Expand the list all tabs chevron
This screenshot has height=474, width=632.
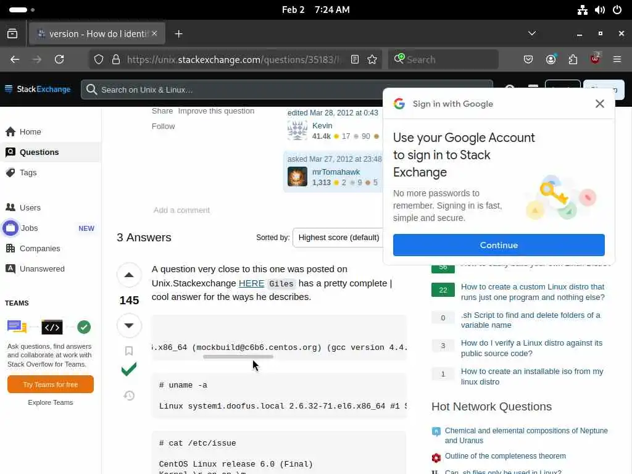[532, 33]
